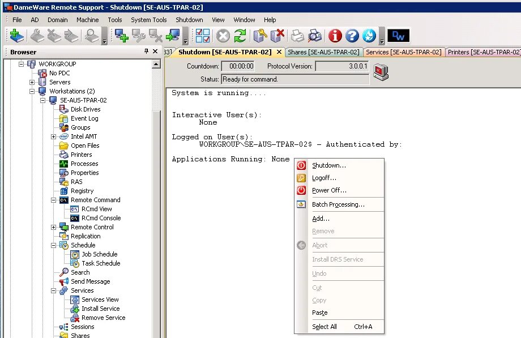Close the Shutdown [SE-AUS-TPAR-02] tab
Viewport: 521px width, 338px height.
tap(279, 52)
